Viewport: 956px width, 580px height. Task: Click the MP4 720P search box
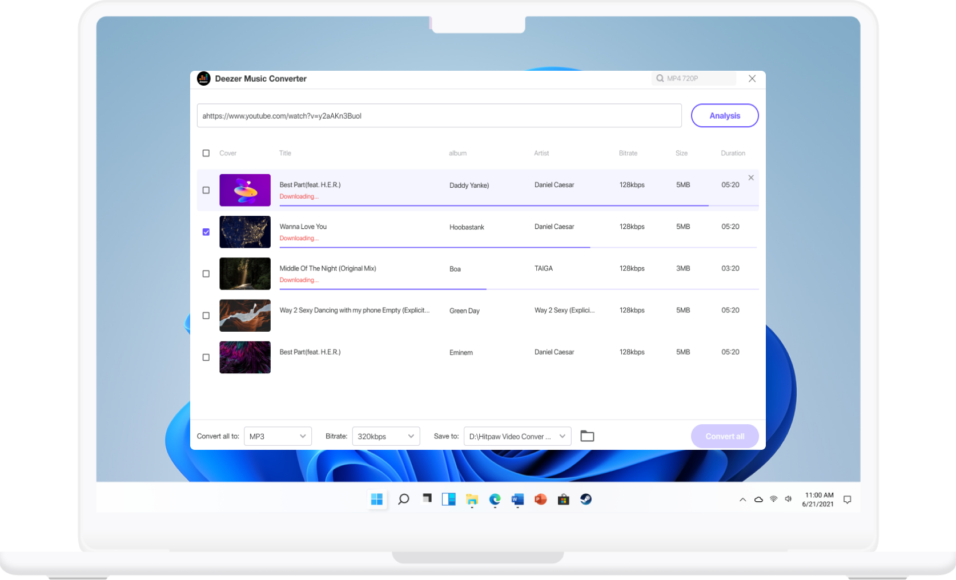coord(694,79)
